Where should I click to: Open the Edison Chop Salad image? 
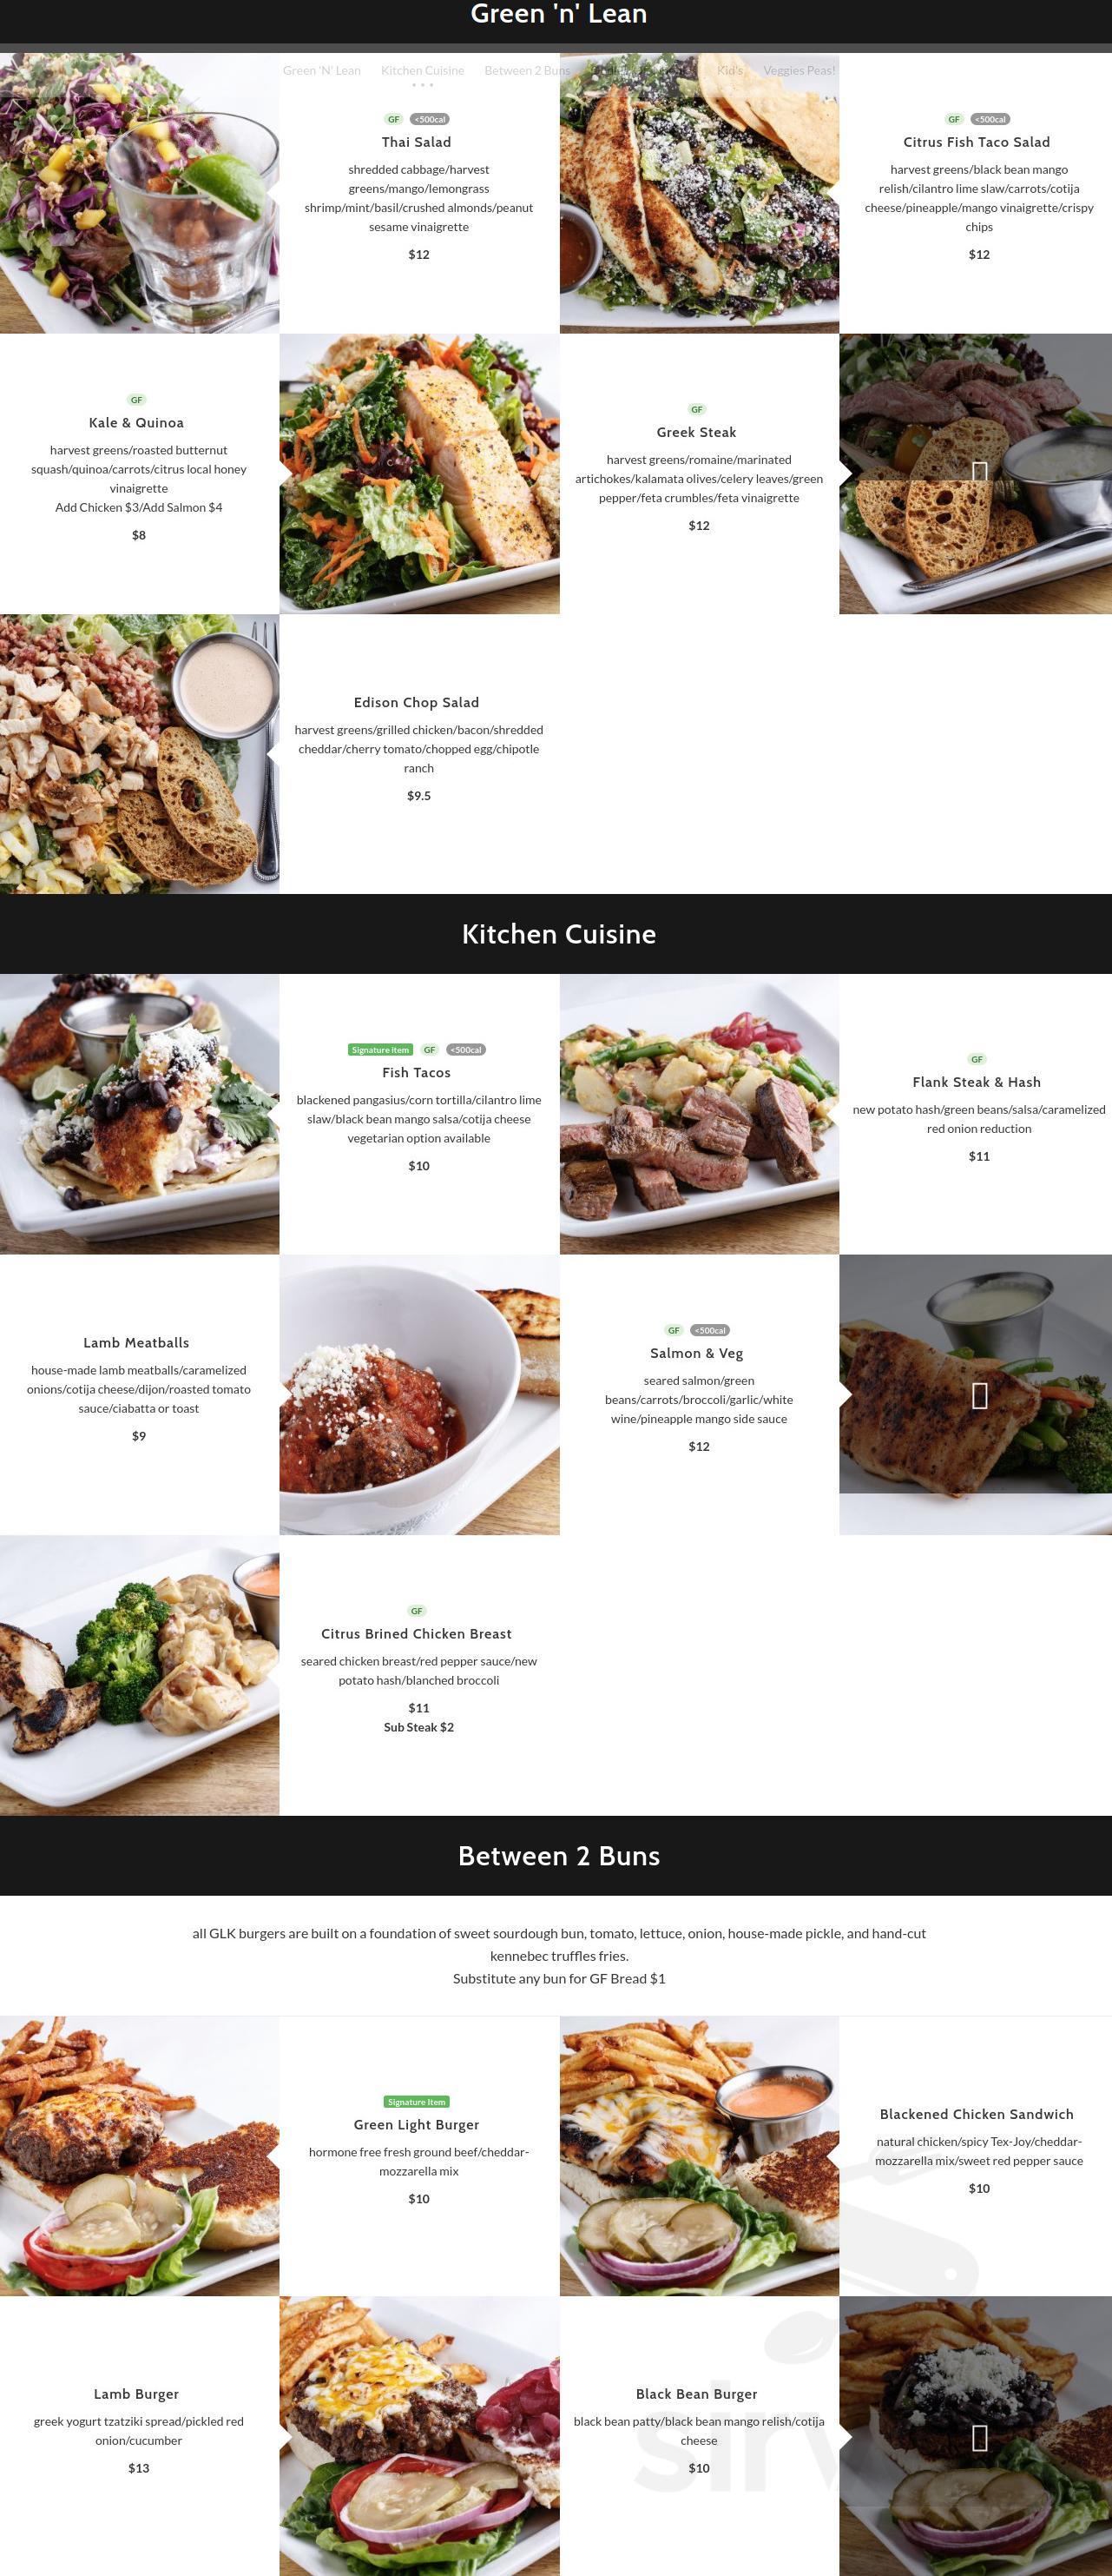tap(140, 754)
